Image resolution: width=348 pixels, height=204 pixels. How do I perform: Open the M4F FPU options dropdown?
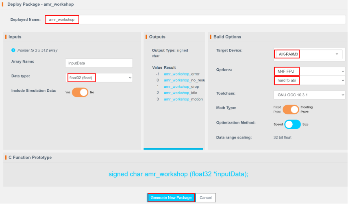coord(309,71)
